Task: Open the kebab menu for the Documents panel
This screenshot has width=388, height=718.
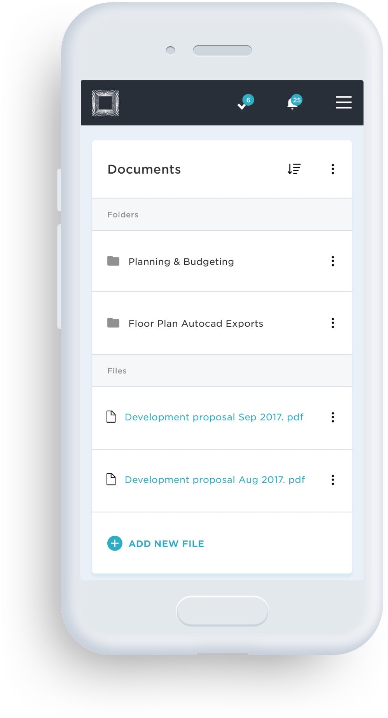Action: coord(333,169)
